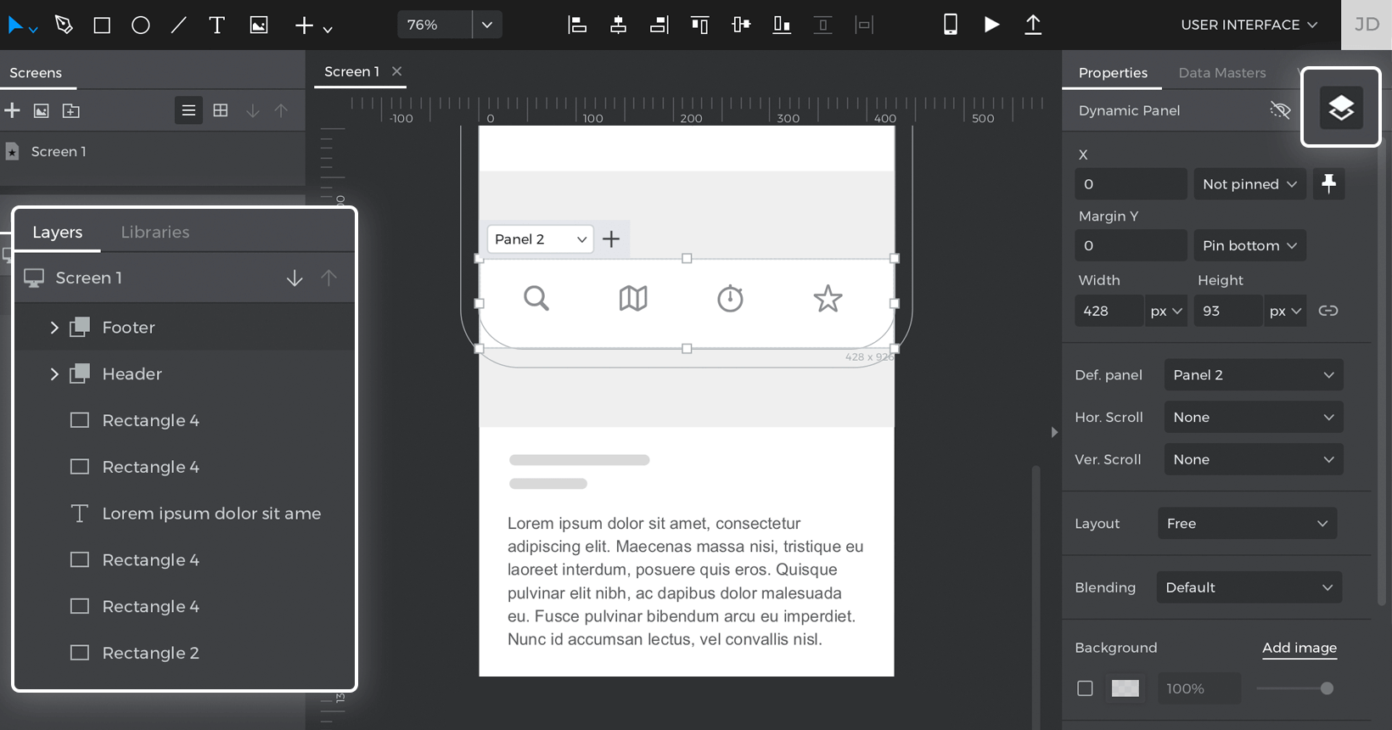This screenshot has width=1392, height=730.
Task: Adjust the Background opacity slider handle
Action: tap(1327, 688)
